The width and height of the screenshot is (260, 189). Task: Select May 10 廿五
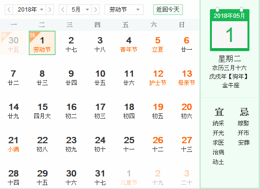[x=100, y=78]
